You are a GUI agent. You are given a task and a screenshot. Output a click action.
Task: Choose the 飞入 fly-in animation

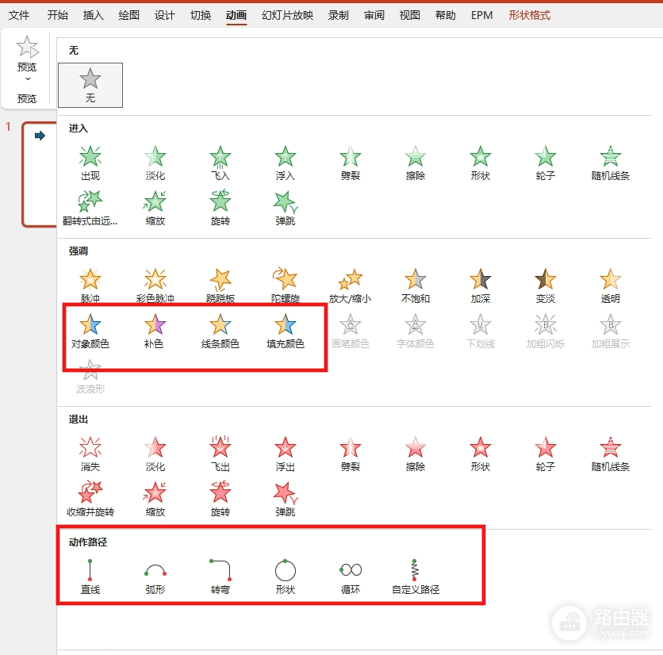(220, 163)
